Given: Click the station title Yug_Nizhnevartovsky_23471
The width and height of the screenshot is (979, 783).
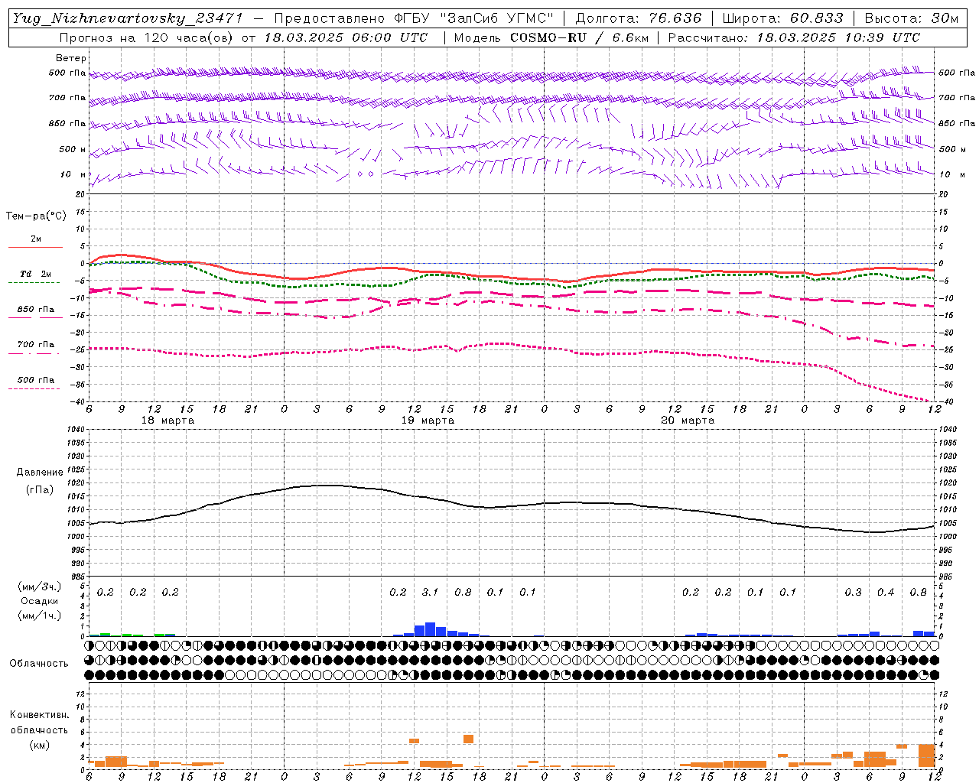Looking at the screenshot, I should (127, 18).
